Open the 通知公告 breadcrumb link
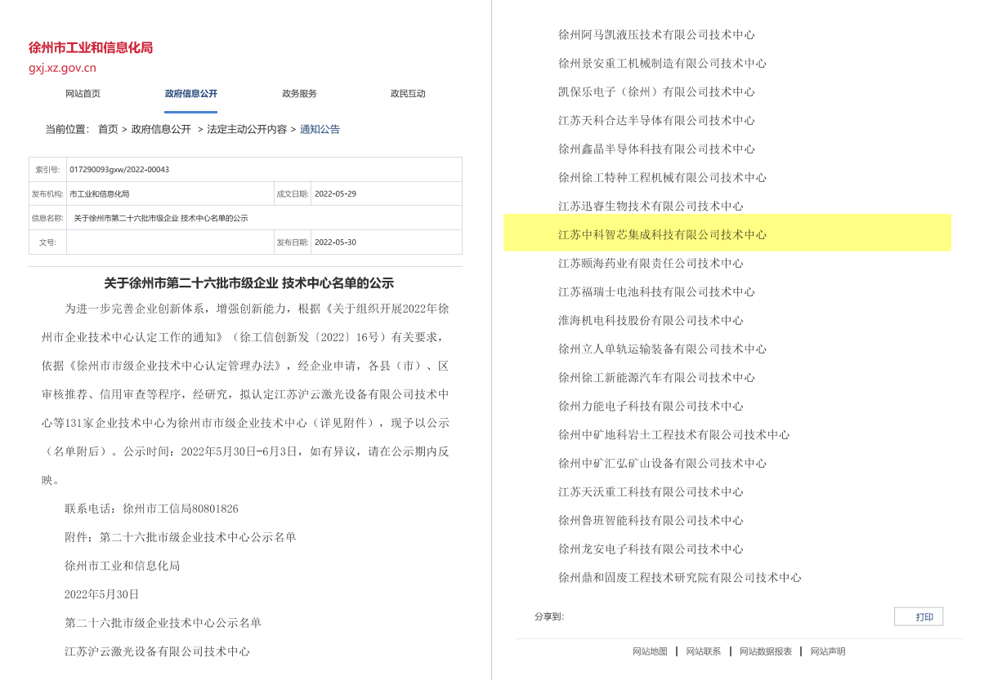The image size is (984, 680). 320,129
